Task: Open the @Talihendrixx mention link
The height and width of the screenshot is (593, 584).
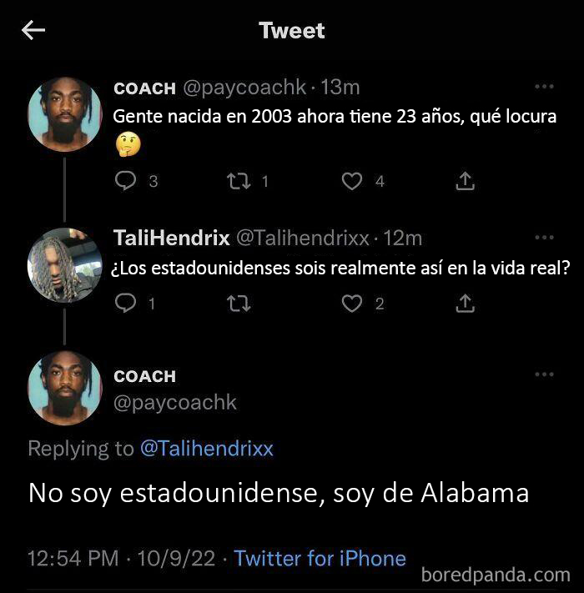Action: 206,449
